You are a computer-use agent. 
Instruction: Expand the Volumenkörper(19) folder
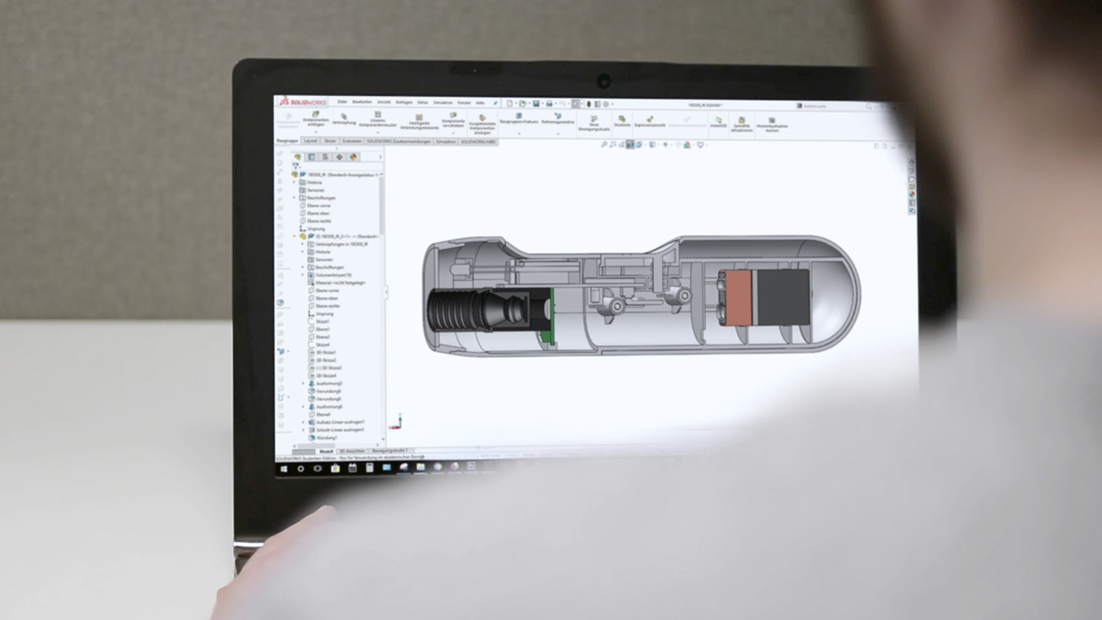(303, 275)
